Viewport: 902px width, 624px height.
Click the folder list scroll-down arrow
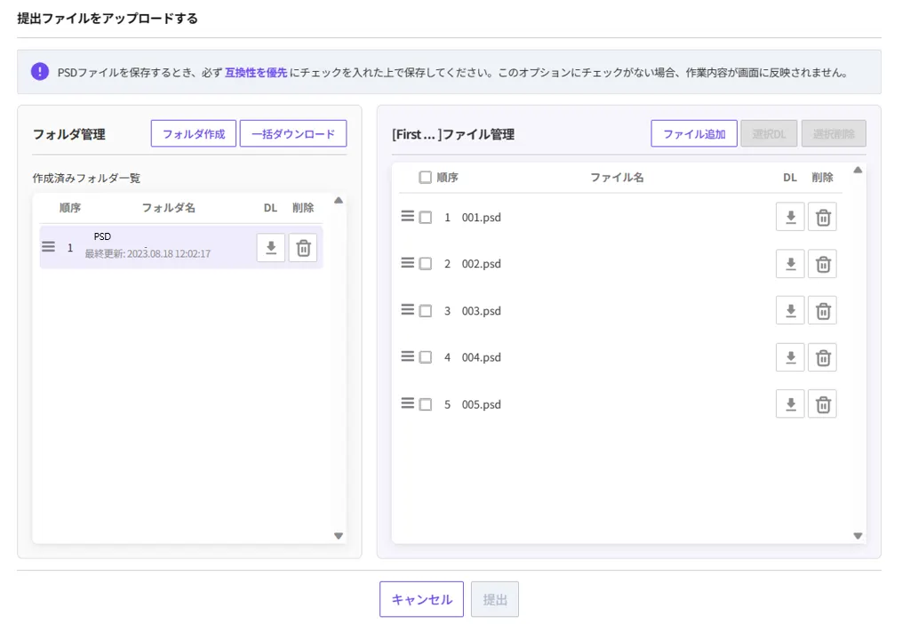pyautogui.click(x=339, y=535)
